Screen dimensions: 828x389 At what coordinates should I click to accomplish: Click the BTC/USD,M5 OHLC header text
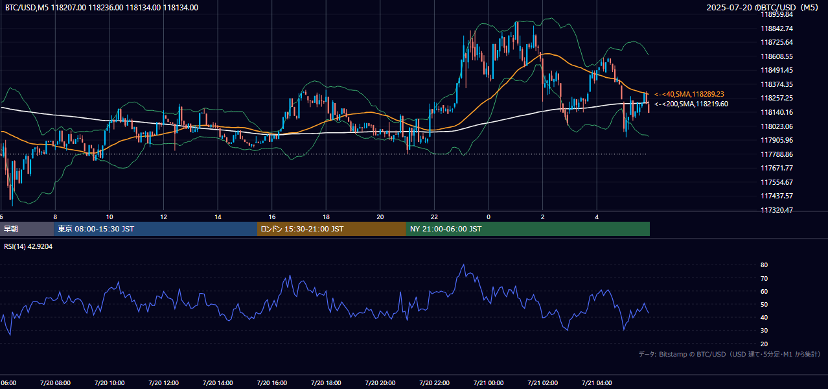[102, 8]
